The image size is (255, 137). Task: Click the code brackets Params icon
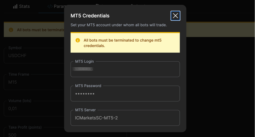point(50,6)
